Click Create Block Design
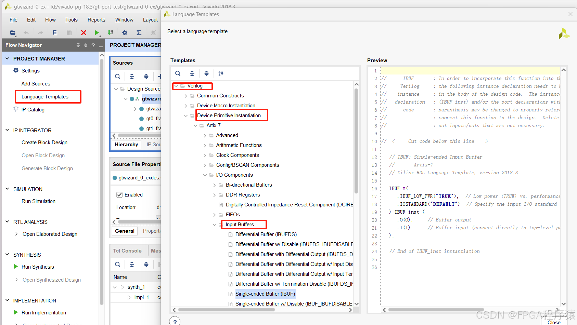 [x=44, y=143]
